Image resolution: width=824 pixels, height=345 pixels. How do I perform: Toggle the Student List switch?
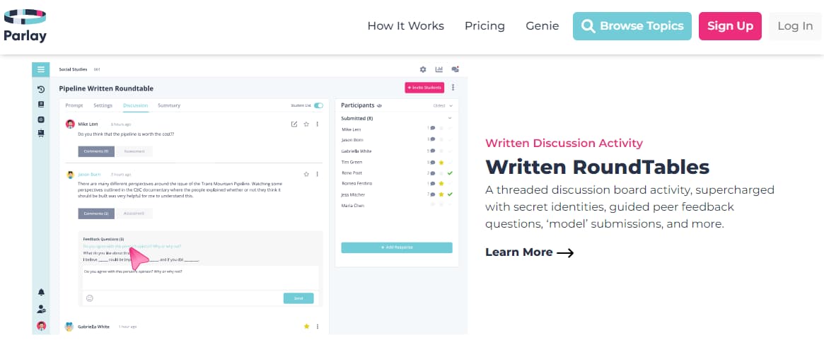click(318, 105)
